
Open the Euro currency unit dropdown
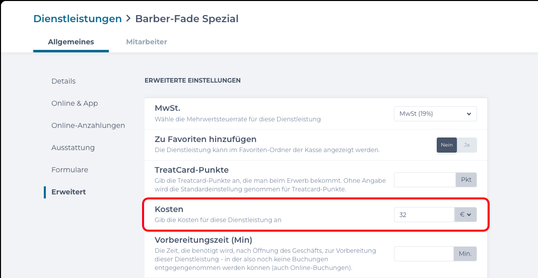pos(465,215)
